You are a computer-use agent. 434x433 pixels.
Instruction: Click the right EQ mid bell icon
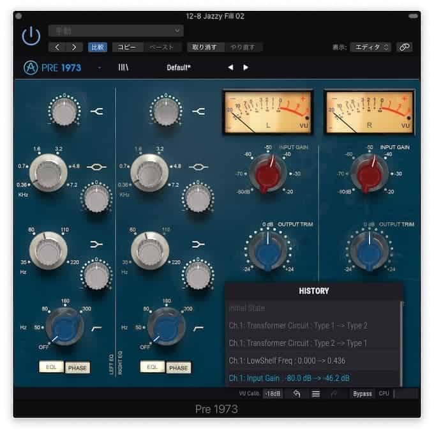pos(198,167)
